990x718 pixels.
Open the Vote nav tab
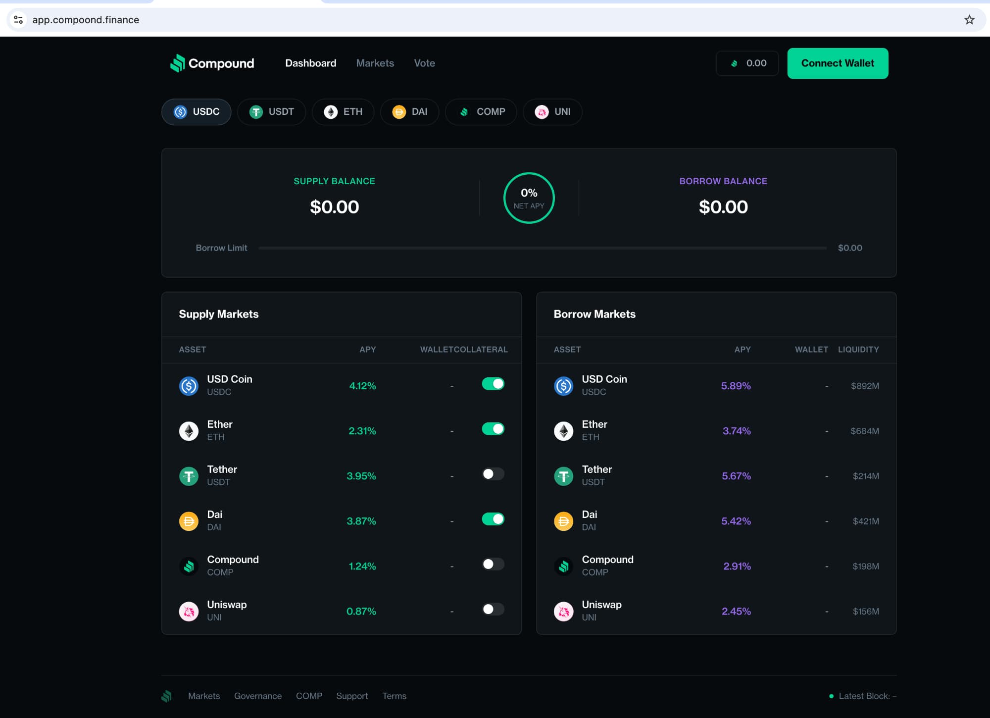[424, 63]
